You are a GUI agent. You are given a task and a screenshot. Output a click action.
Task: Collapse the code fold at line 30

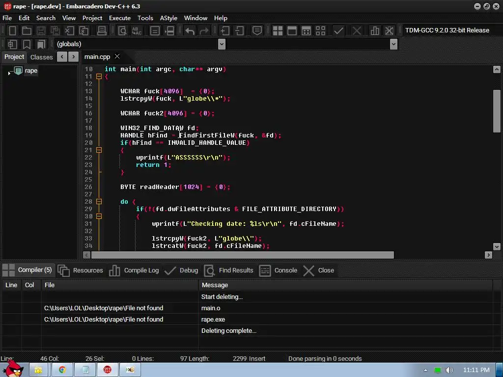[x=99, y=216]
